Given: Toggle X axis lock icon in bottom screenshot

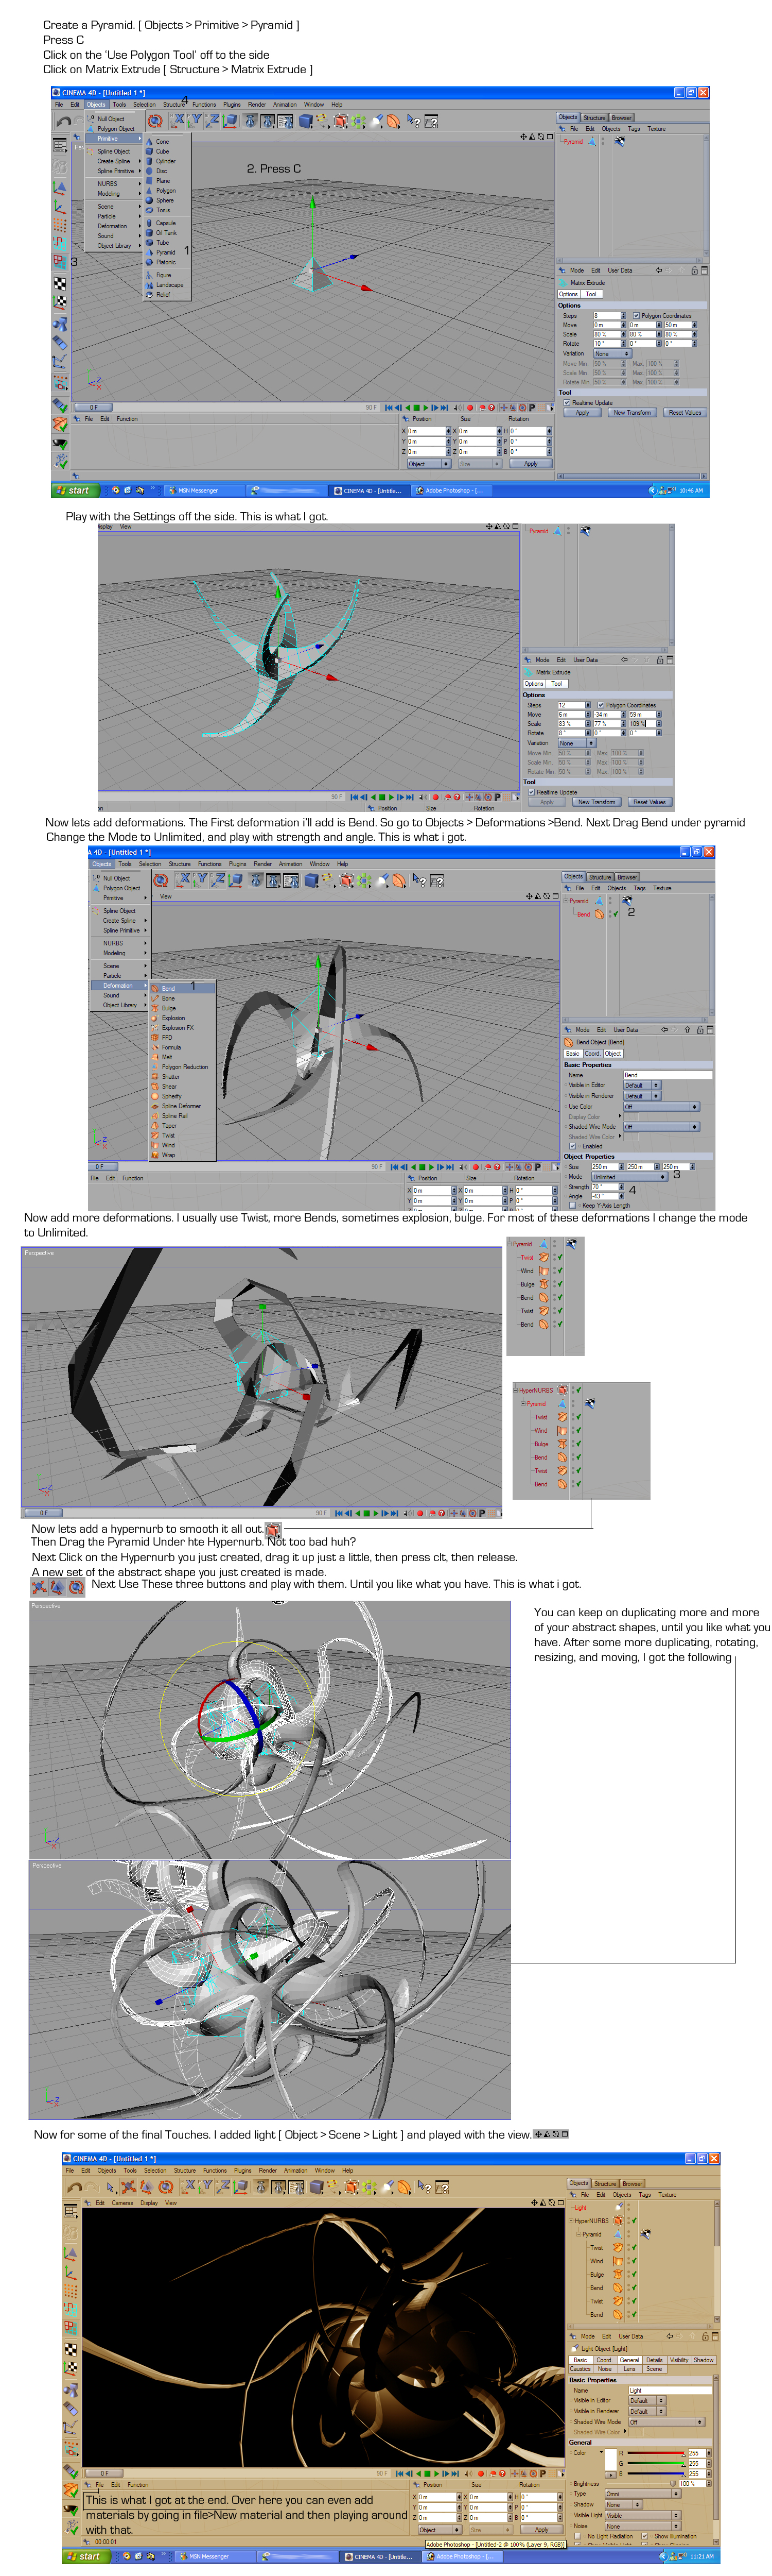Looking at the screenshot, I should click(188, 2186).
